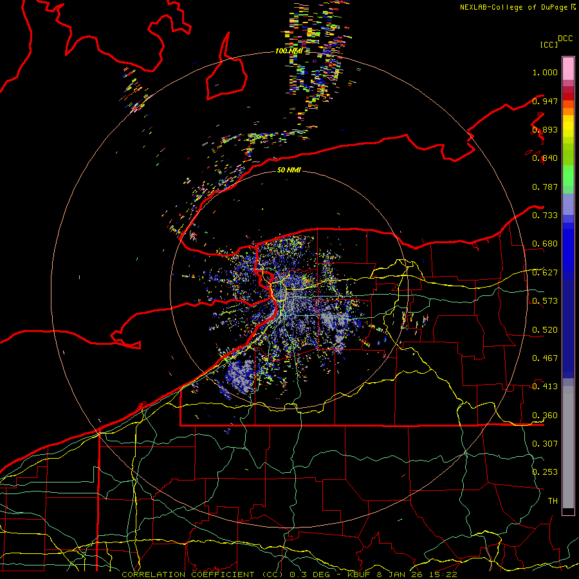579x579 pixels.
Task: Select the 0.573 scale value
Action: pyautogui.click(x=545, y=301)
